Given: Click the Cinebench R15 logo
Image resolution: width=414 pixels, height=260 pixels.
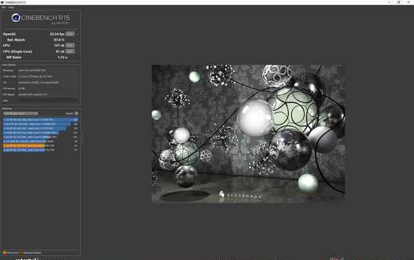Looking at the screenshot, I should 40,19.
